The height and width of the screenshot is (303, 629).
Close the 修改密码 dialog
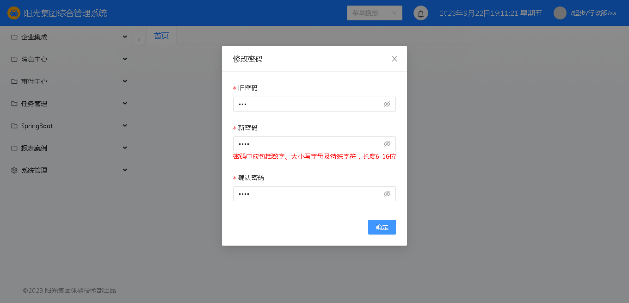tap(394, 59)
